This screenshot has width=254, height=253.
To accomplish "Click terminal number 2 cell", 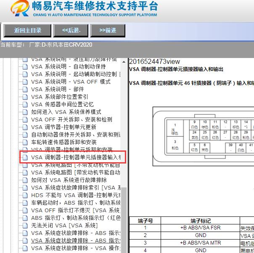I will (x=145, y=235).
